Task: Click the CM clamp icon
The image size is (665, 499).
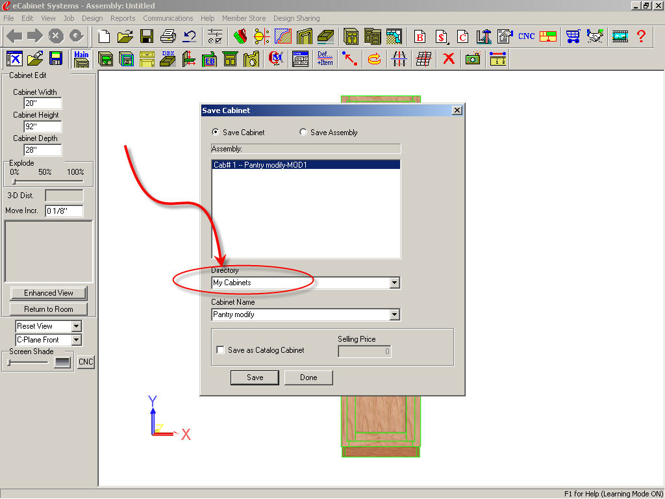Action: 276,59
